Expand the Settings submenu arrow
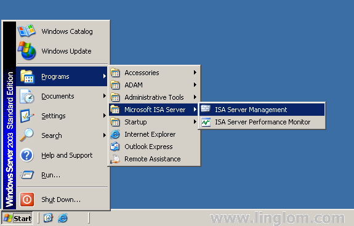The width and height of the screenshot is (354, 226). point(104,116)
